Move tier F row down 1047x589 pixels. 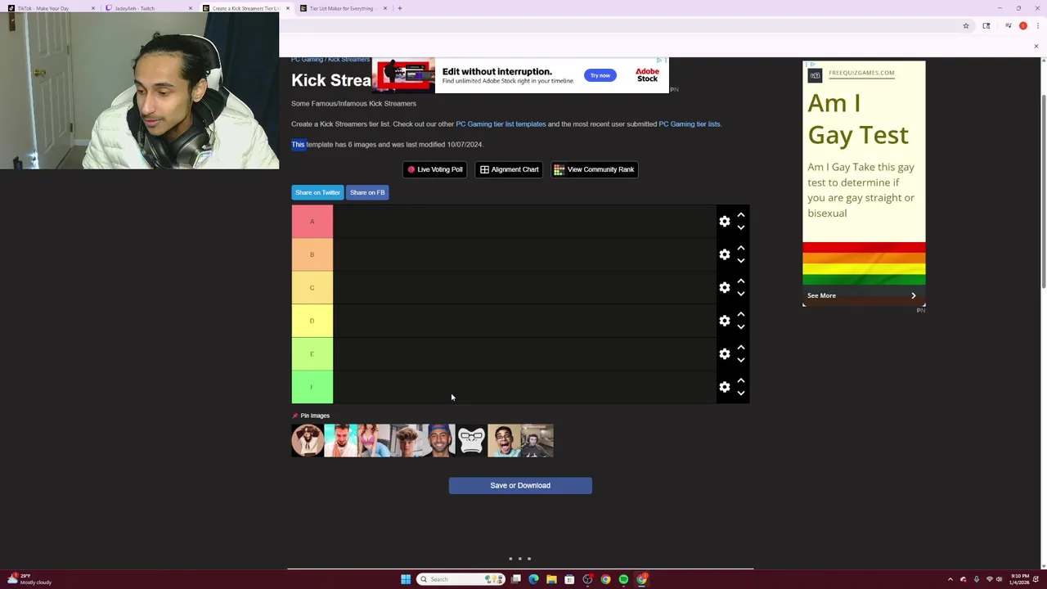[741, 393]
